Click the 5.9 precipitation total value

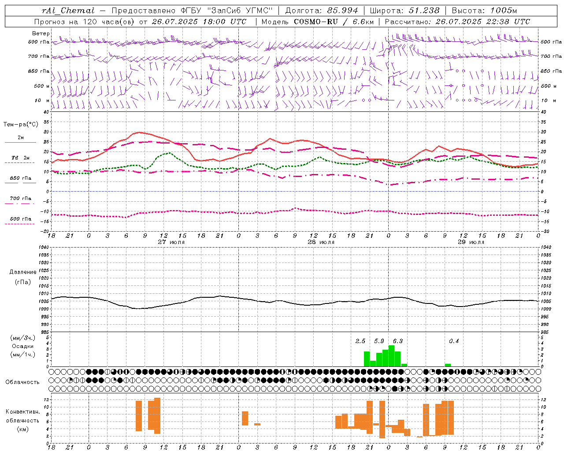click(379, 341)
